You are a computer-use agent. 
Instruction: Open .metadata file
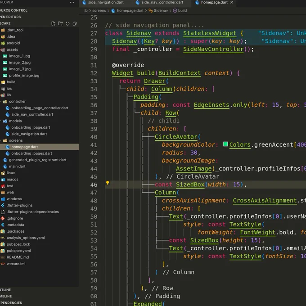(39, 225)
